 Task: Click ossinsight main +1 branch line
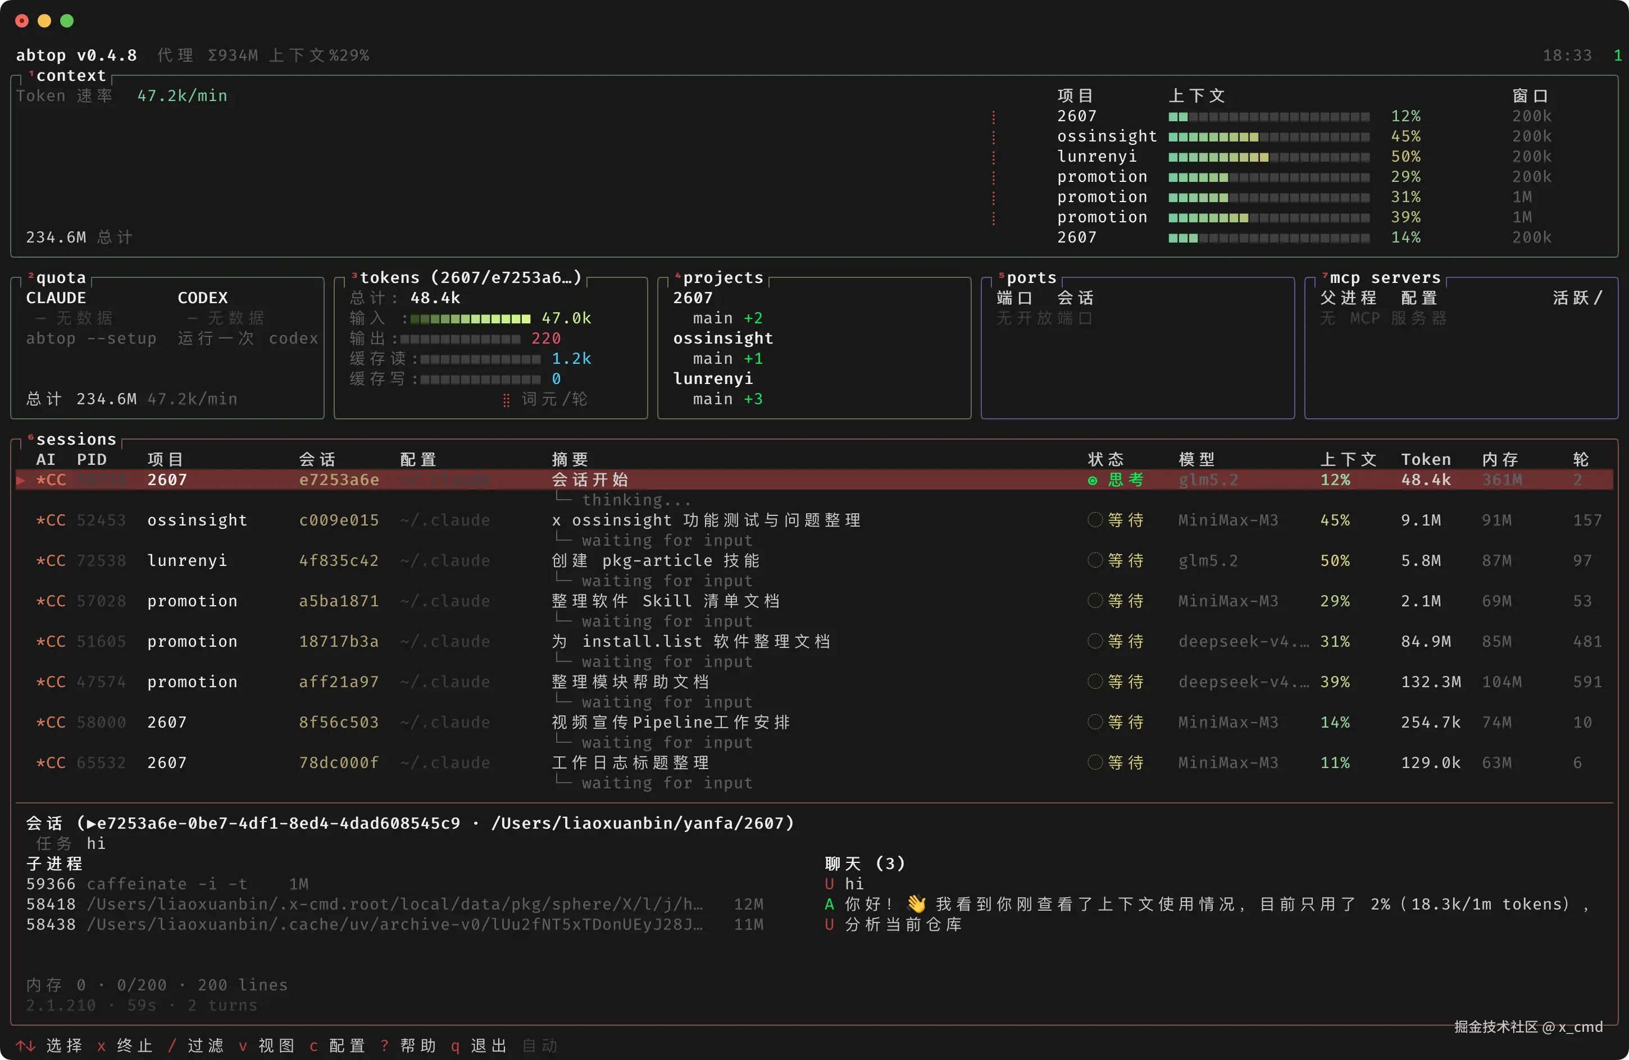727,359
